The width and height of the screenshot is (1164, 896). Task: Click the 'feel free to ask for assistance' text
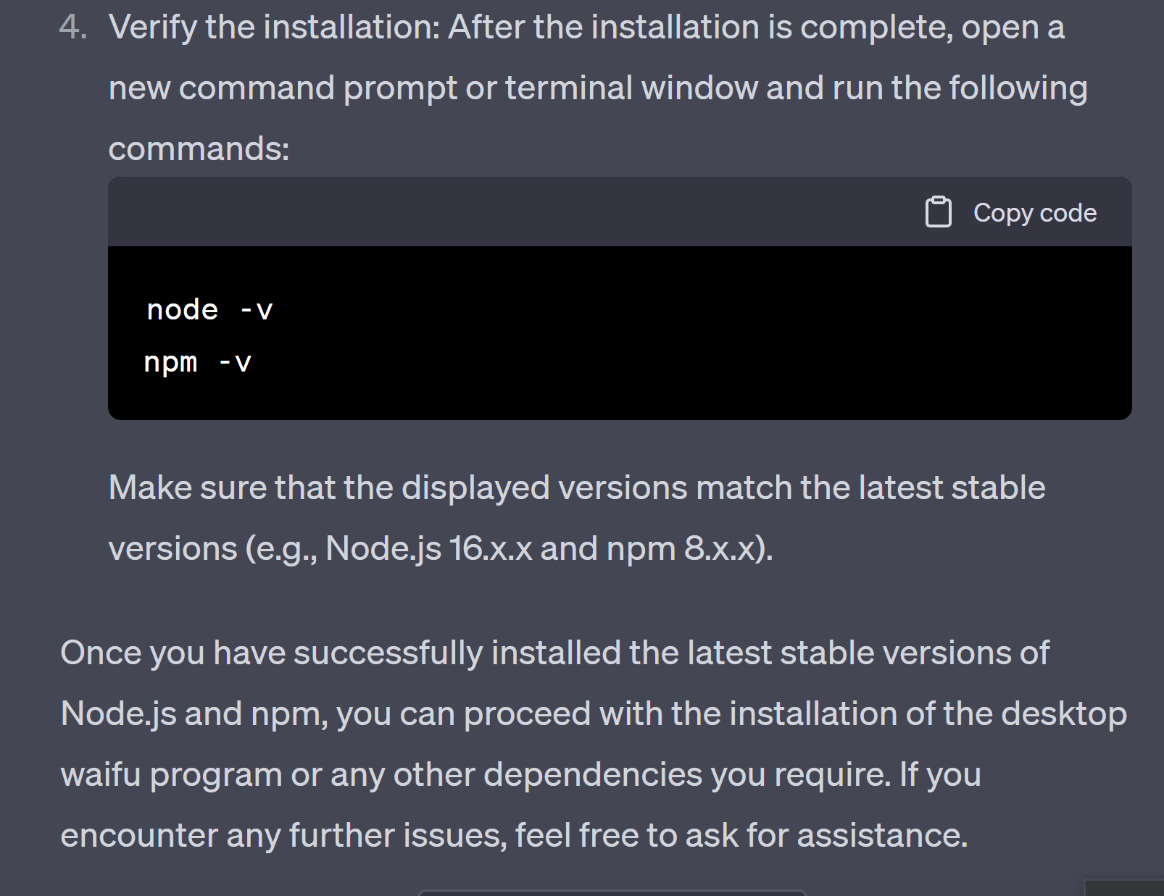point(741,835)
